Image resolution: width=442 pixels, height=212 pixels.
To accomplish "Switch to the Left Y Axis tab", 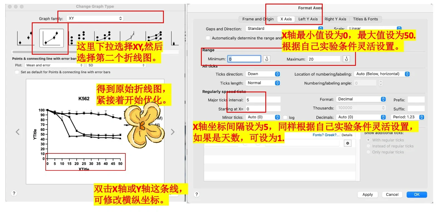I will coord(308,19).
